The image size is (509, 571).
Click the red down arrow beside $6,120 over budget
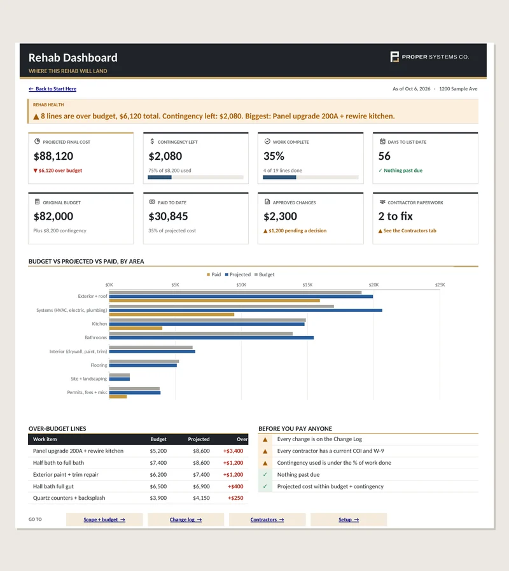pos(36,171)
